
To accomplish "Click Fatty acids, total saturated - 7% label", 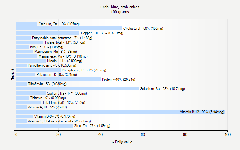I will 62,38.
